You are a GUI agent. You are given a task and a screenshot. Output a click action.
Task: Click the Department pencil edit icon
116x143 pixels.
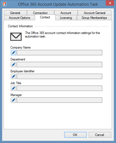tap(13, 64)
